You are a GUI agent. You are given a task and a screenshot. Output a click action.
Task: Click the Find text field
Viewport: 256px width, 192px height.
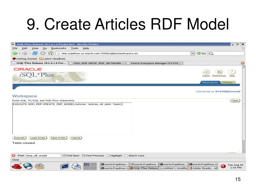43,155
